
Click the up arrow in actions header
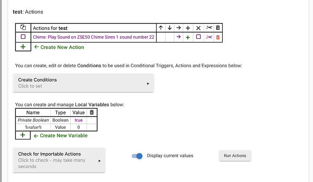(161, 28)
